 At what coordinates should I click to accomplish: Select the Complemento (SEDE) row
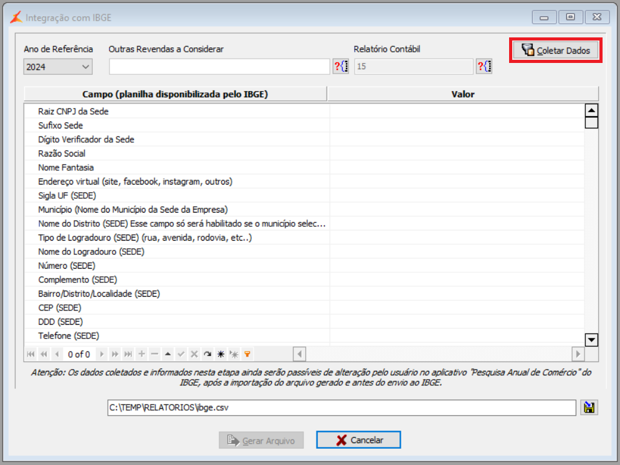(x=304, y=280)
